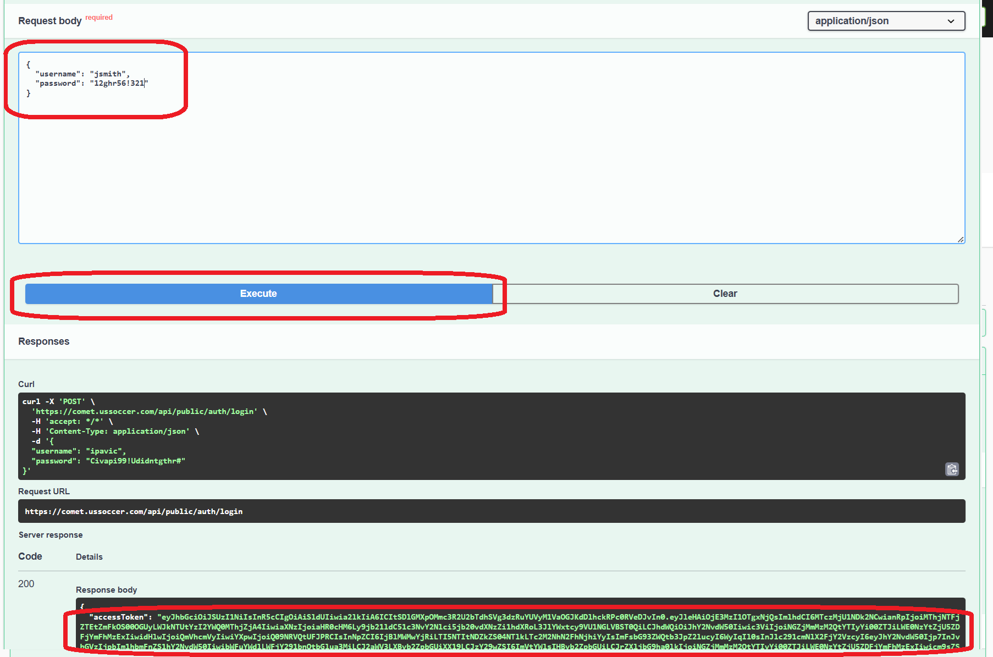Click the Request body heading
Viewport: 993px width, 657px height.
point(49,21)
